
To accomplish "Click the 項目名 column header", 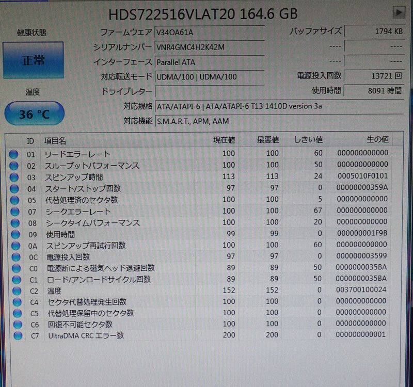I will (55, 141).
